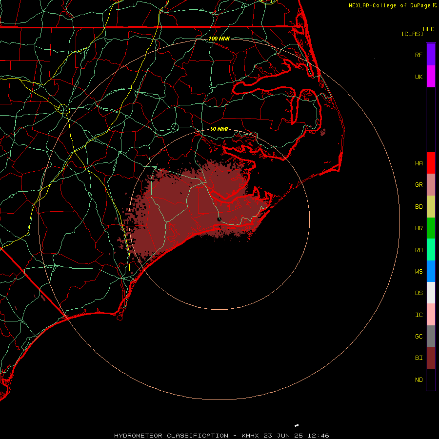Click the ND black legend swatch
439x439 pixels.
pyautogui.click(x=431, y=379)
